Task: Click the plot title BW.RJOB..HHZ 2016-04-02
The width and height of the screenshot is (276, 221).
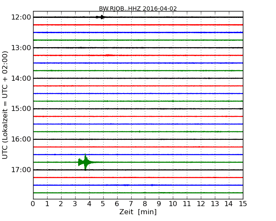Action: (138, 8)
